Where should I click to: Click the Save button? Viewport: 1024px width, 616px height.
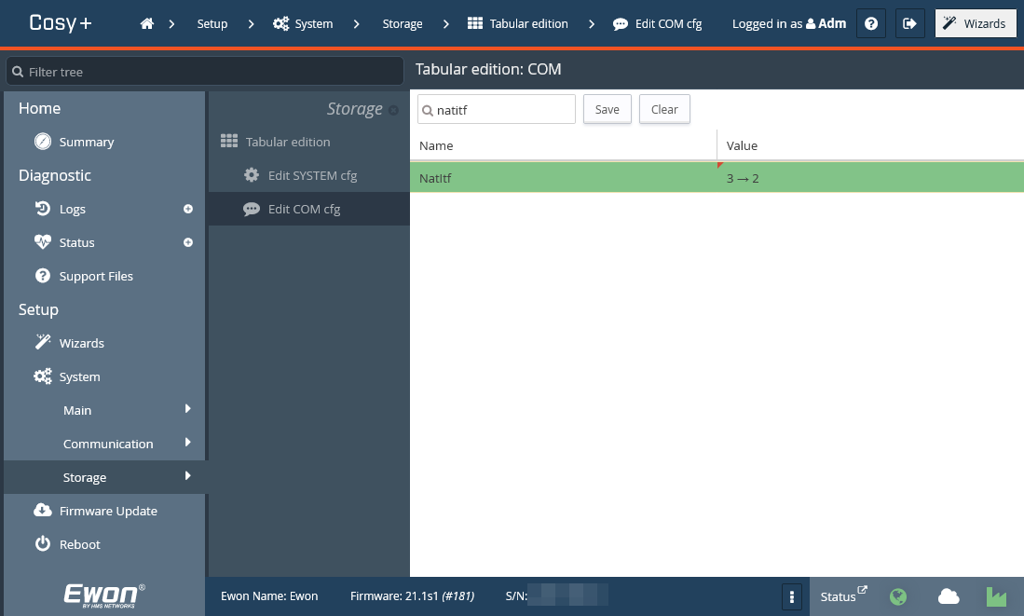point(608,109)
